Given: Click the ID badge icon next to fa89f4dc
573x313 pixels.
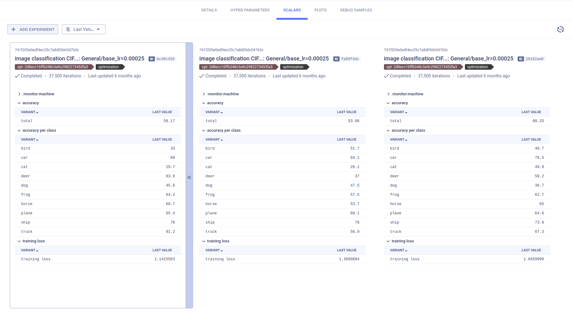Looking at the screenshot, I should [x=336, y=59].
